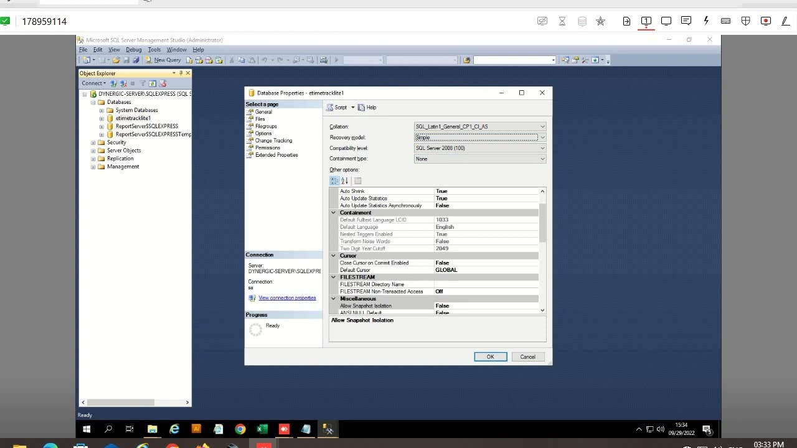Viewport: 797px width, 448px height.
Task: Open the Edit menu
Action: (x=98, y=50)
